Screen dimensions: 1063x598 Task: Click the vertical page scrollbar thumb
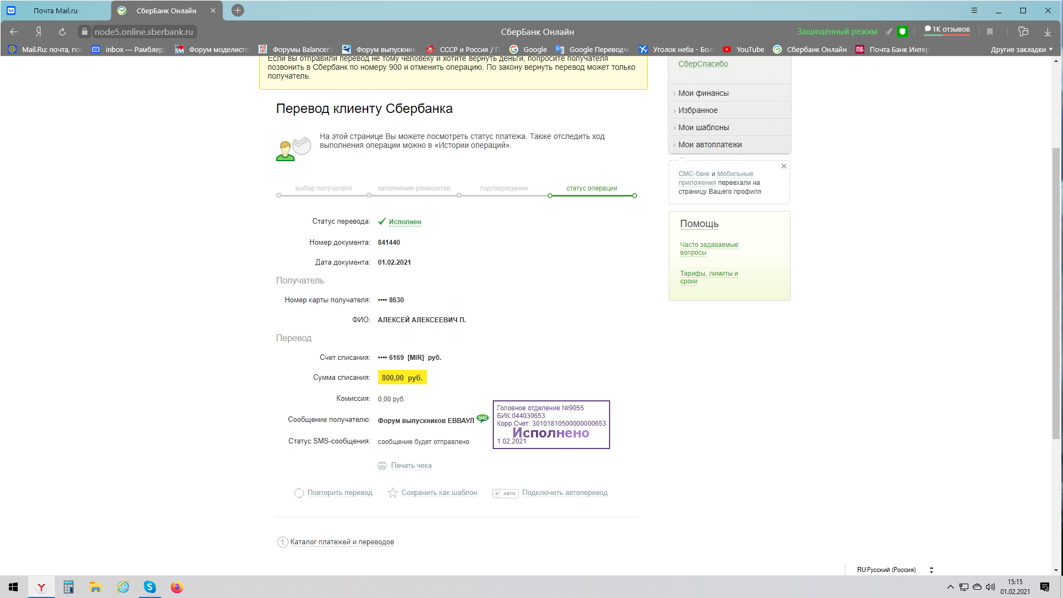(x=1056, y=293)
